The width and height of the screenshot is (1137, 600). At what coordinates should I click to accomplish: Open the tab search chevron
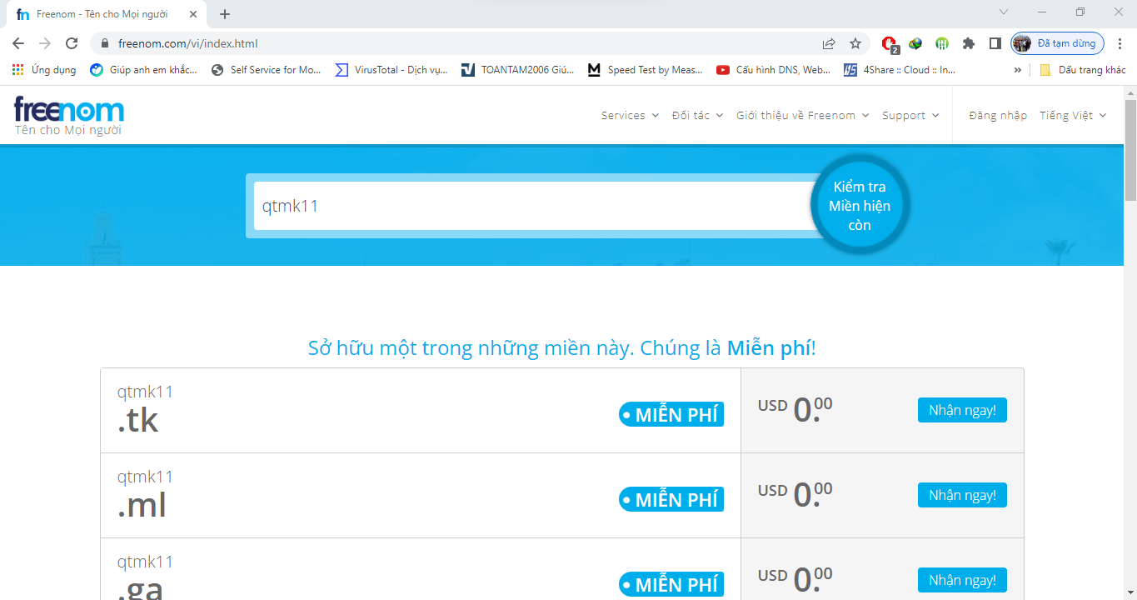point(1004,12)
